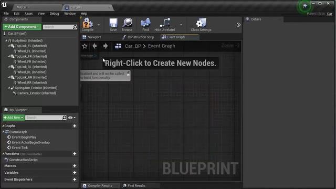Add a new macro with plus icon
336x189 pixels.
pos(75,166)
